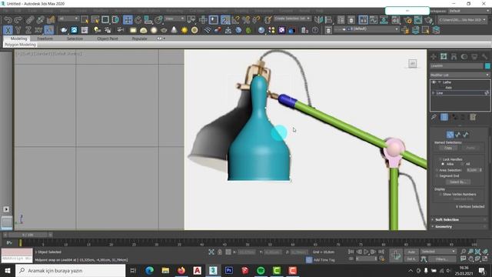This screenshot has width=492, height=277.
Task: Open the Create command panel tab
Action: click(434, 56)
